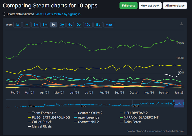The image size is (192, 136).
Task: Click the limited data loading circle icon
Action: click(x=4, y=14)
